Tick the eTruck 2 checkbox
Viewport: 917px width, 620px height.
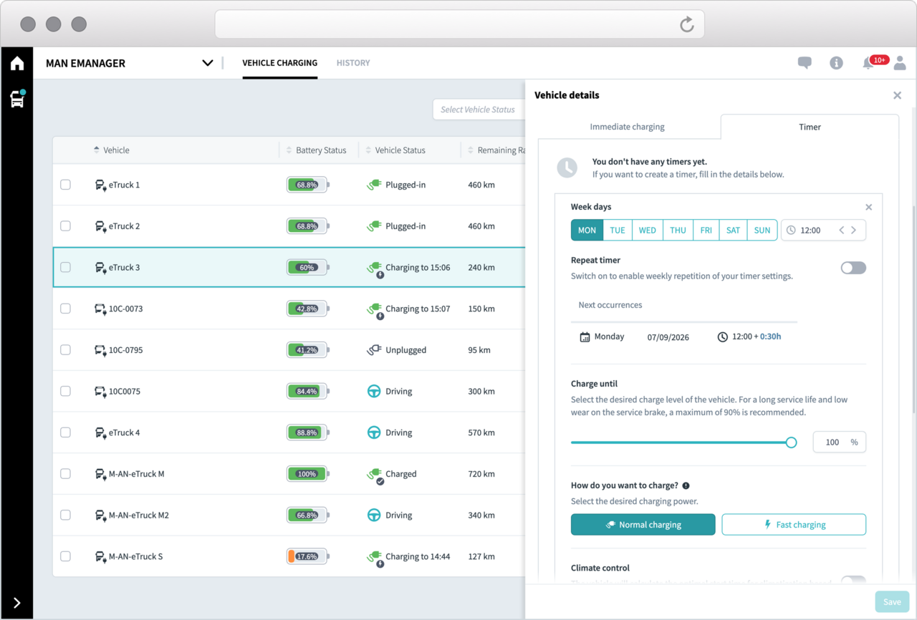pyautogui.click(x=66, y=226)
